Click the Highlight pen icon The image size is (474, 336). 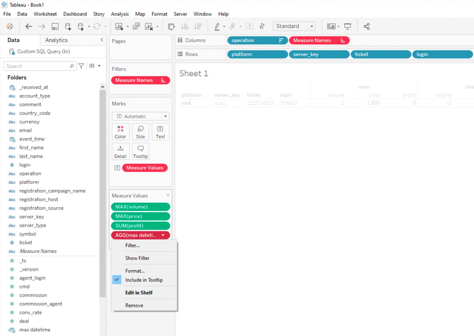217,26
